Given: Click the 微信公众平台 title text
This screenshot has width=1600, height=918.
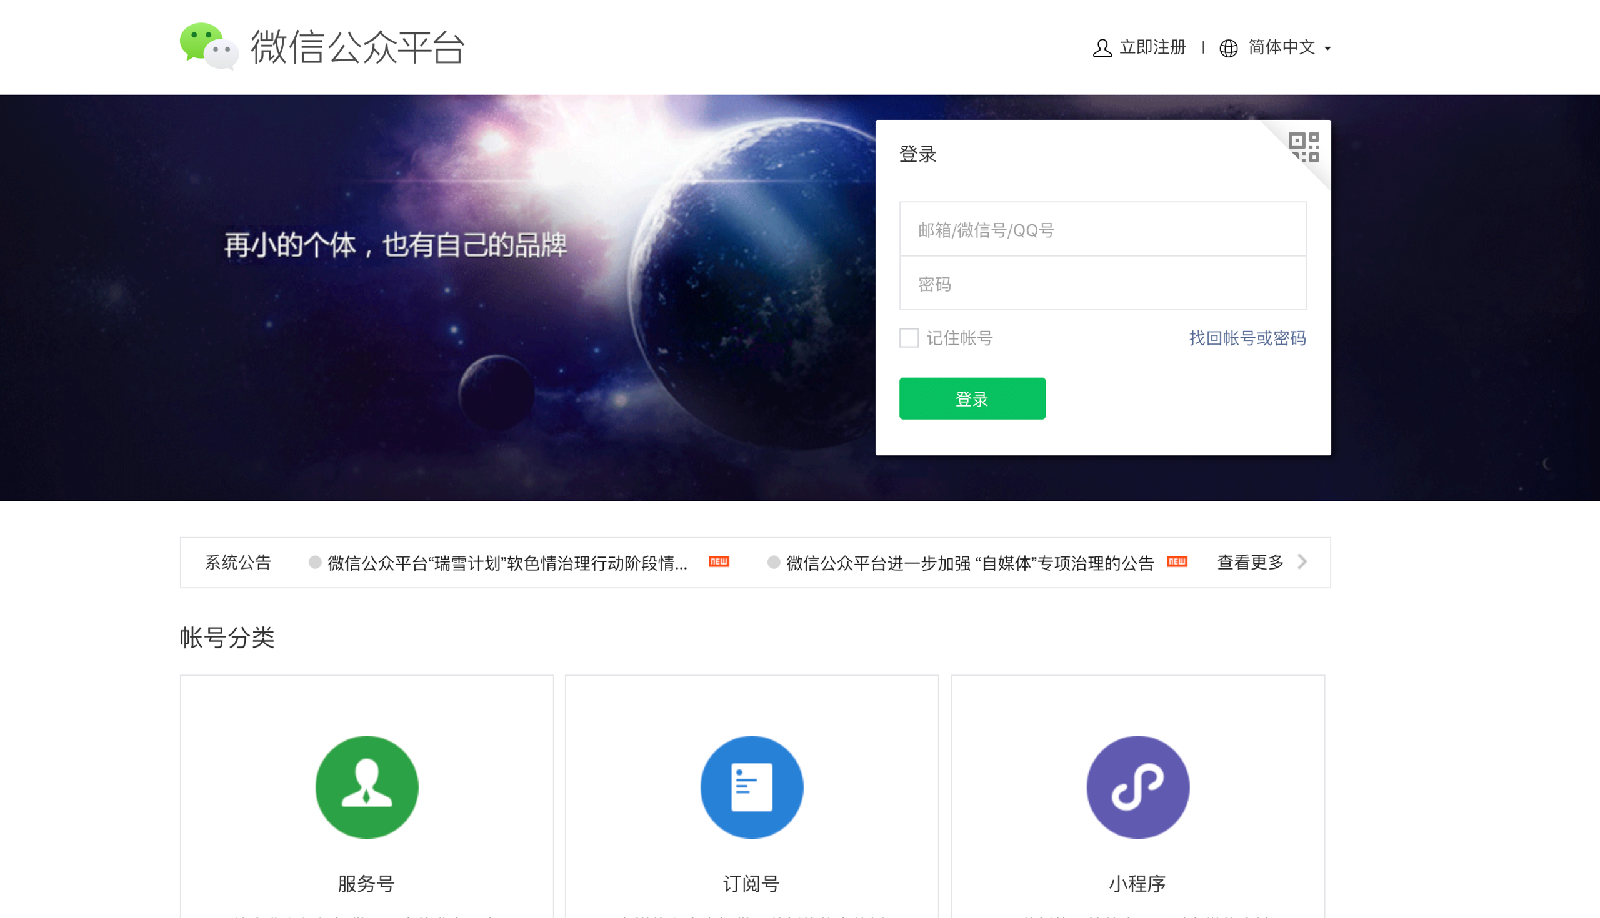Looking at the screenshot, I should click(x=357, y=47).
